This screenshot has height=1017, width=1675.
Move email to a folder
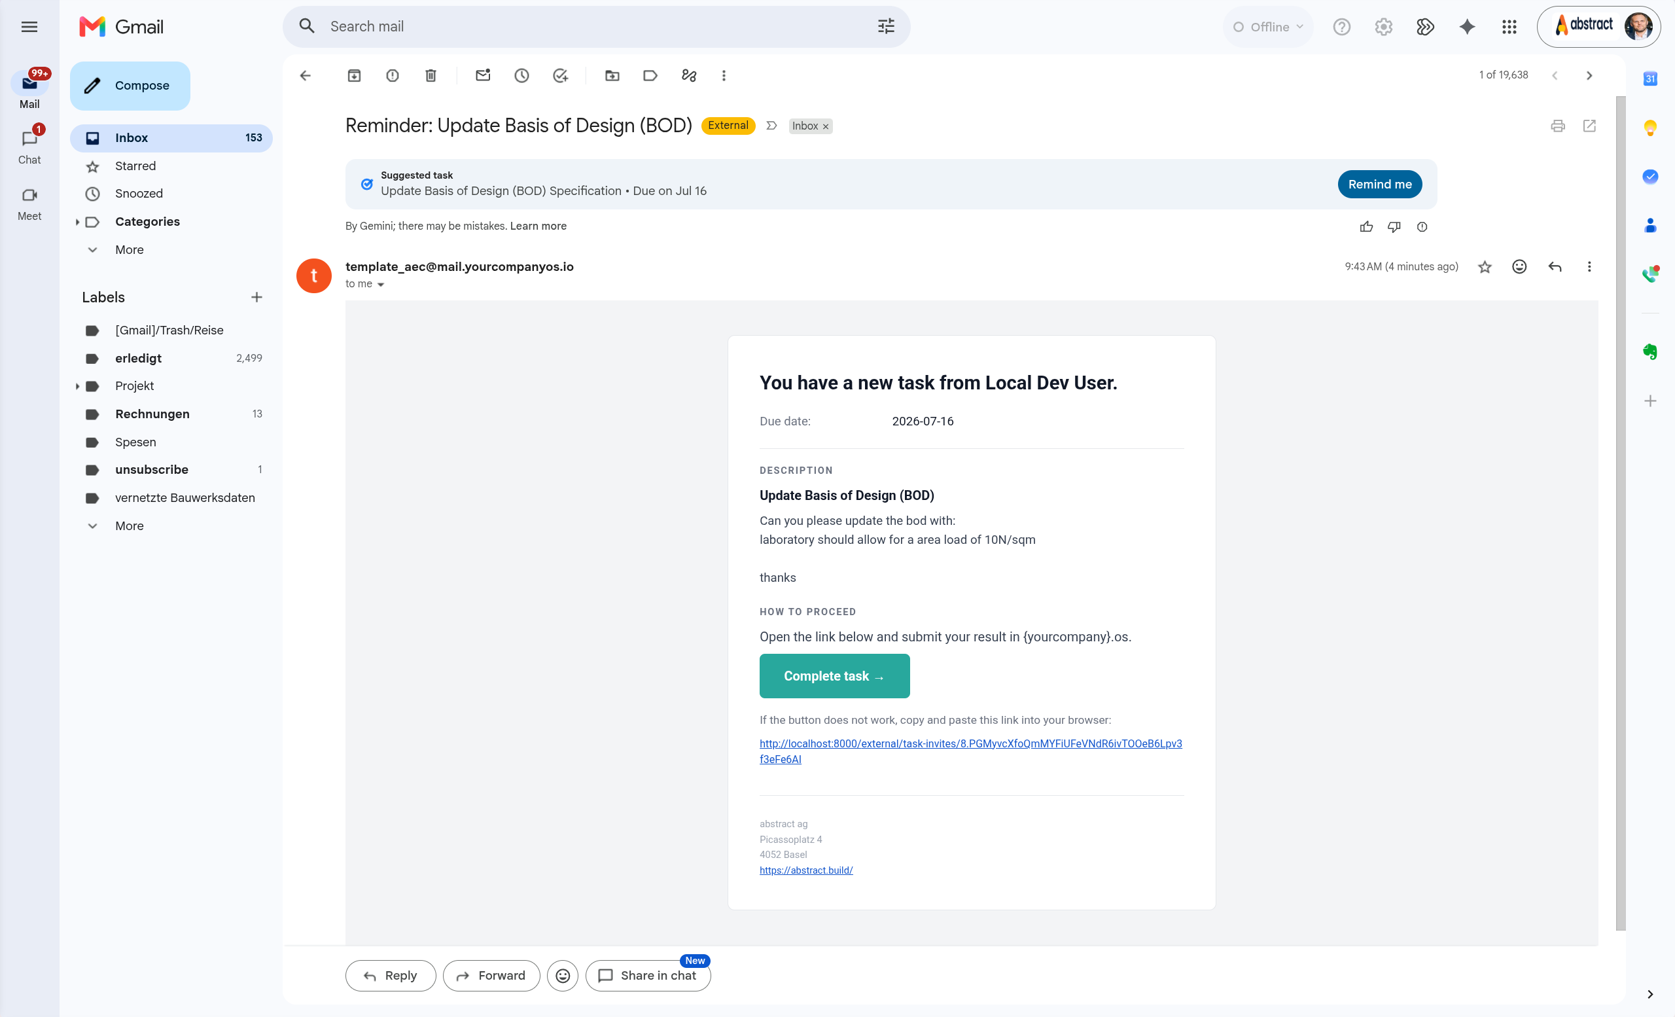coord(612,75)
